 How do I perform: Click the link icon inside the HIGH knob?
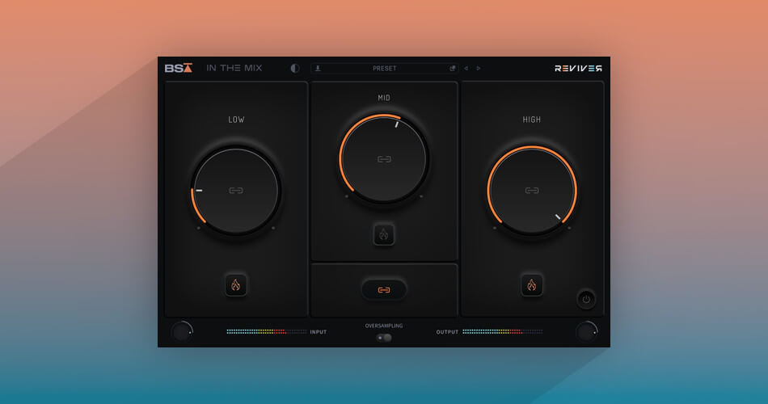[532, 191]
